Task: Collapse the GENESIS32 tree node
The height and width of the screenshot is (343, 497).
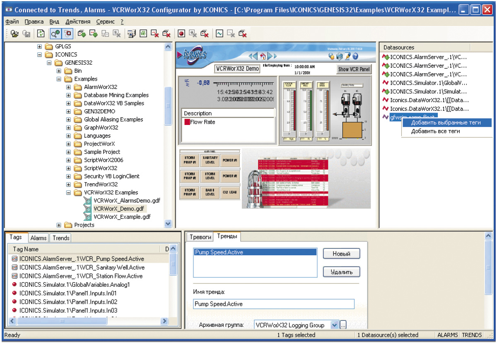Action: (x=49, y=63)
